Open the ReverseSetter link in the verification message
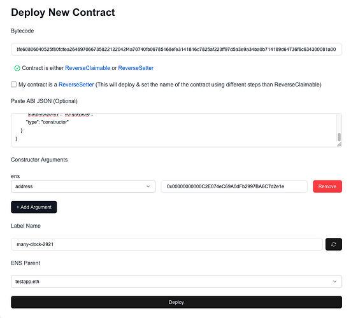The image size is (351, 318). point(136,68)
